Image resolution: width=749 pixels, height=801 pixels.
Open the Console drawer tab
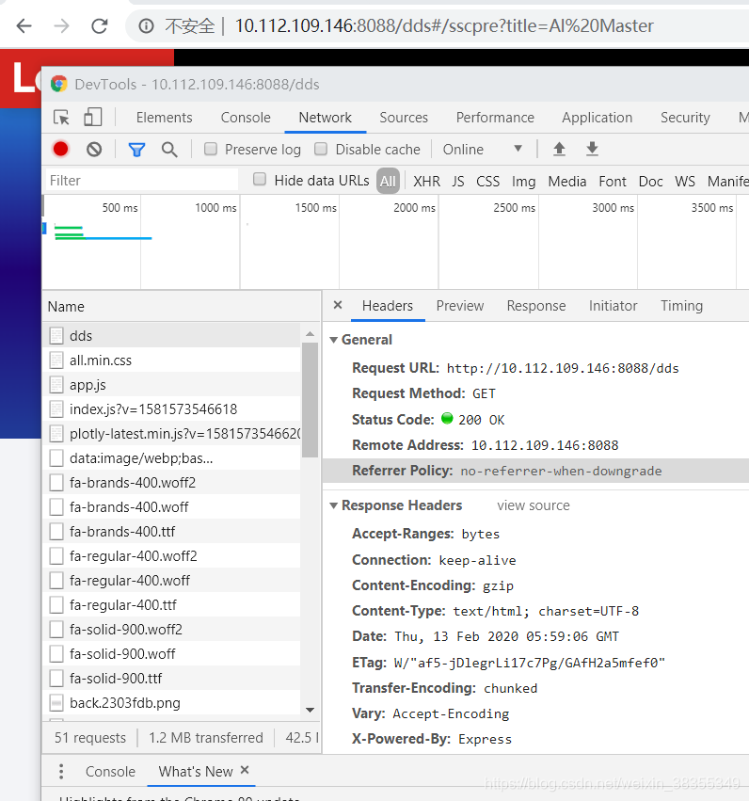[110, 772]
